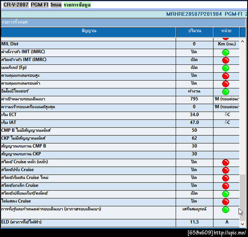Click red indicator for ควบคุมแรงลมรอบสูง
The image size is (248, 237).
click(x=226, y=76)
